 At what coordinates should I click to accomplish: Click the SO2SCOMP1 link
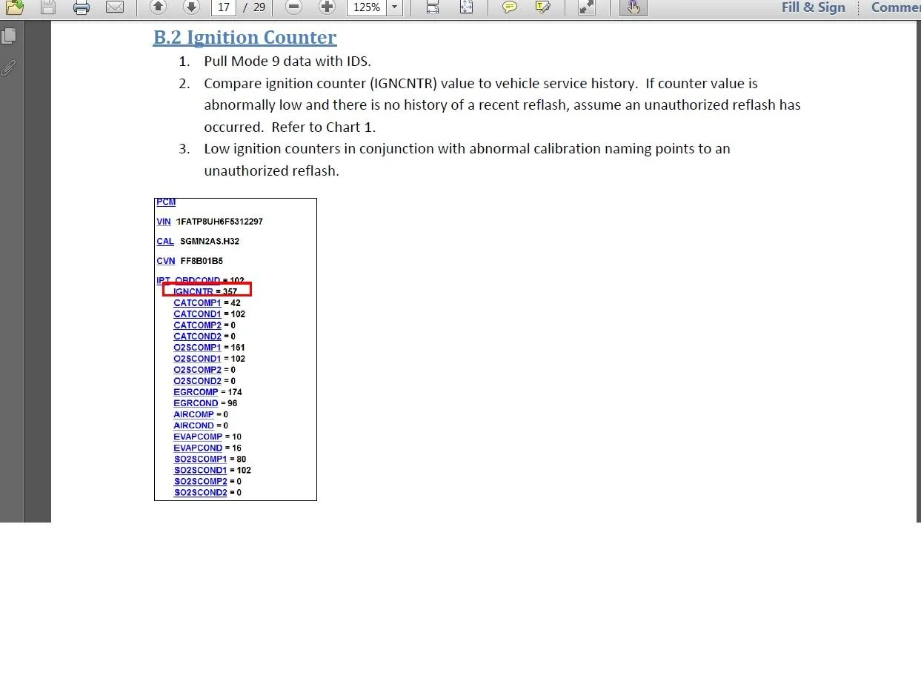point(201,459)
